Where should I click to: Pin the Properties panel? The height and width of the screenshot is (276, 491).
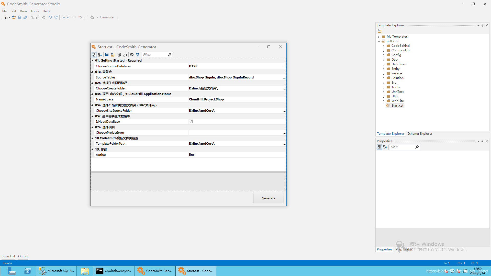point(482,141)
